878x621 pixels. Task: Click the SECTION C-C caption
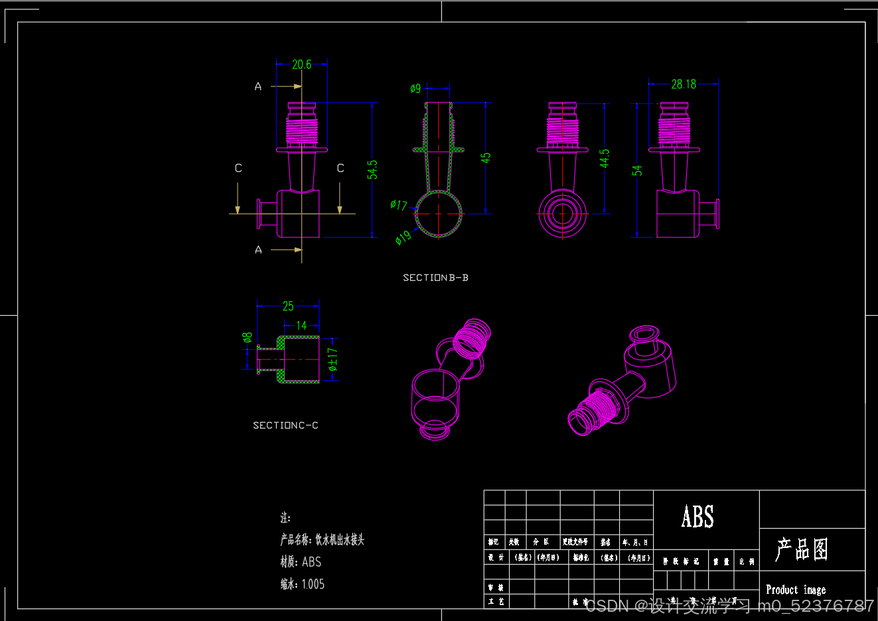pyautogui.click(x=285, y=425)
